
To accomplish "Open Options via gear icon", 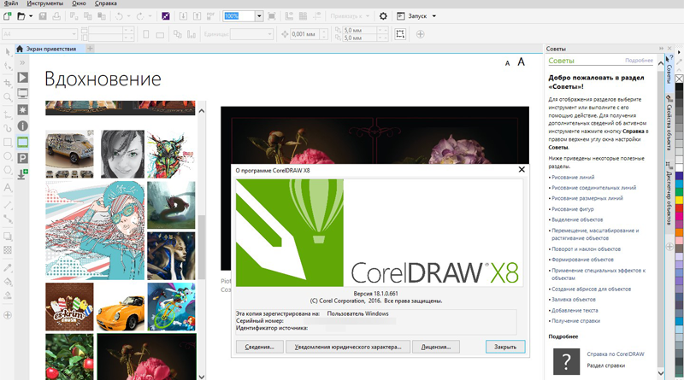I will pos(383,16).
